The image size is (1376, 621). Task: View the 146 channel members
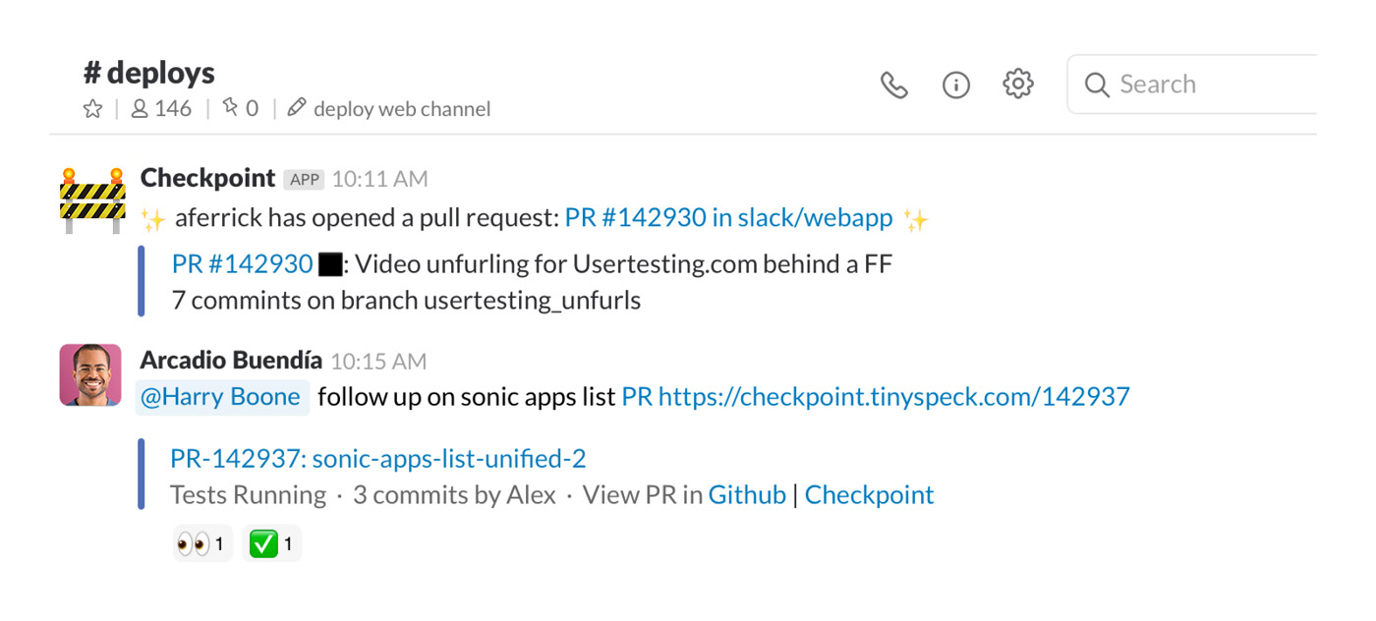click(161, 109)
